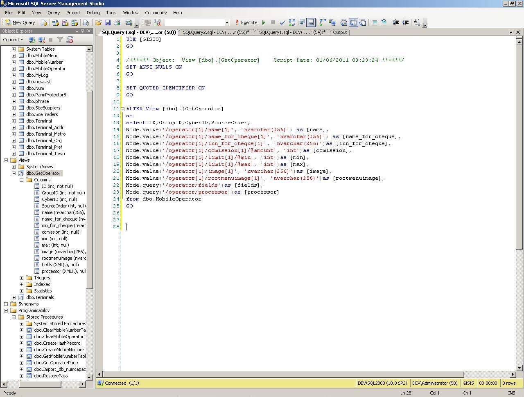Viewport: 524px width, 397px height.
Task: Start an Analysis Services MDX query
Action: (55, 22)
